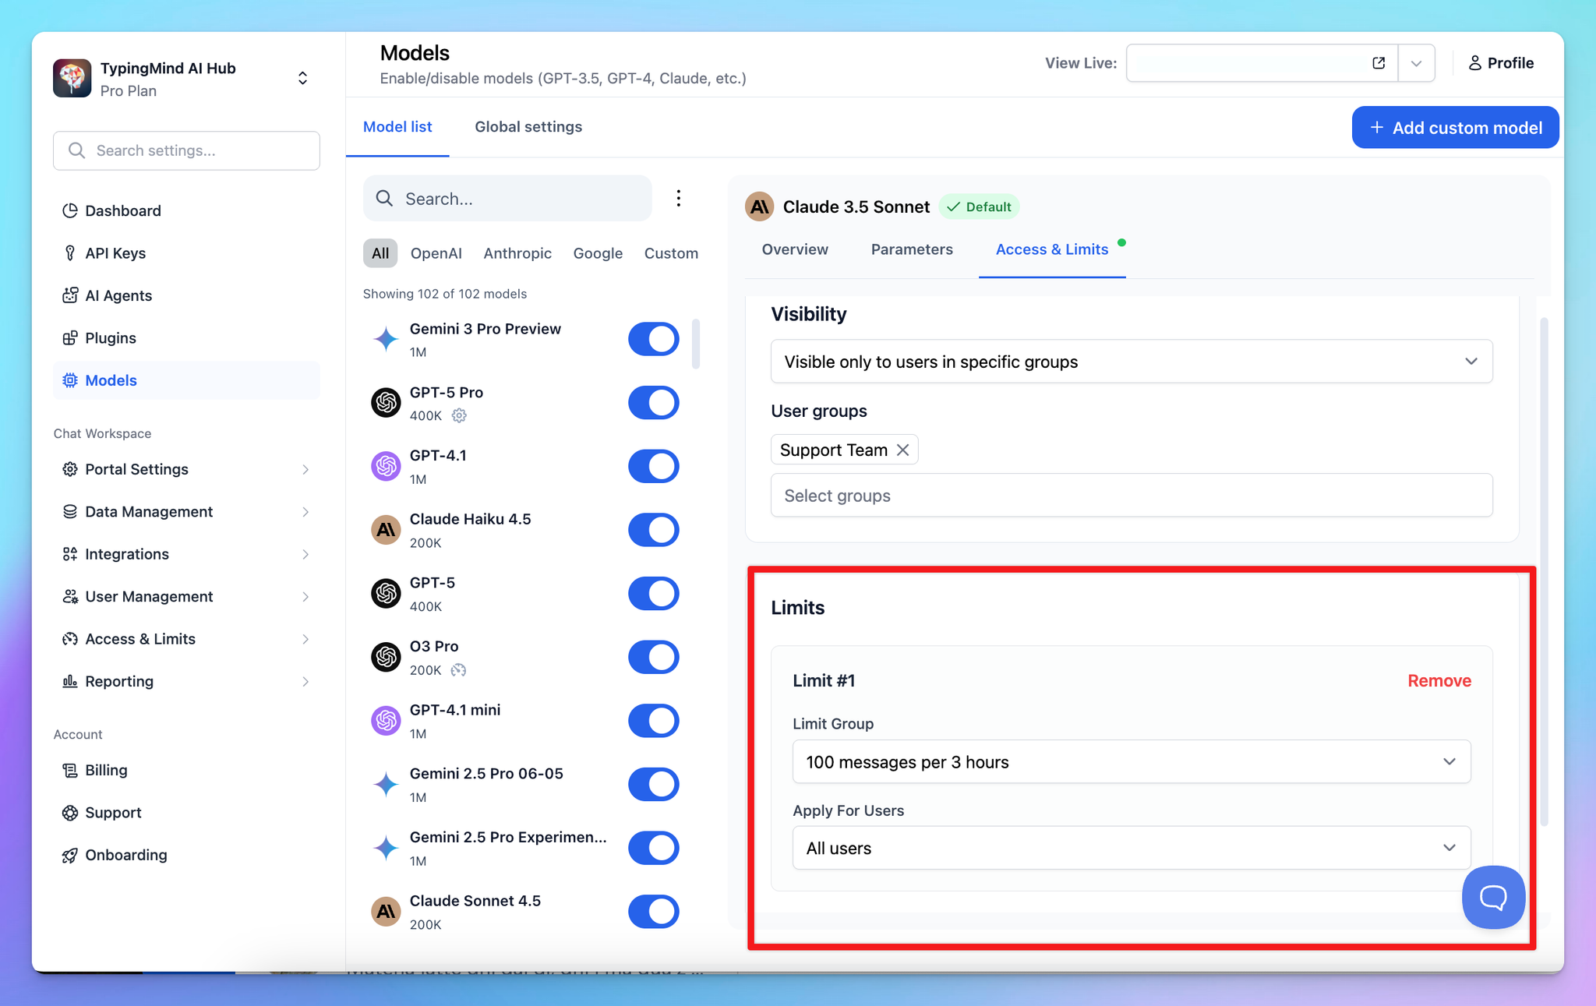
Task: Open the Parameters tab
Action: pyautogui.click(x=911, y=249)
